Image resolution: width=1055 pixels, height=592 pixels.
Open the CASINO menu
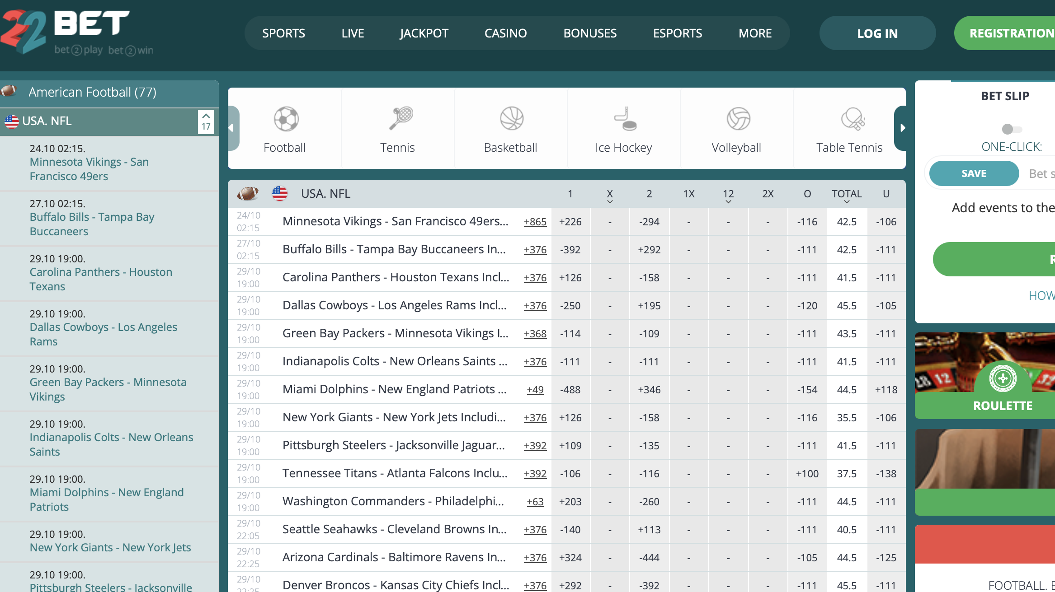(x=505, y=33)
